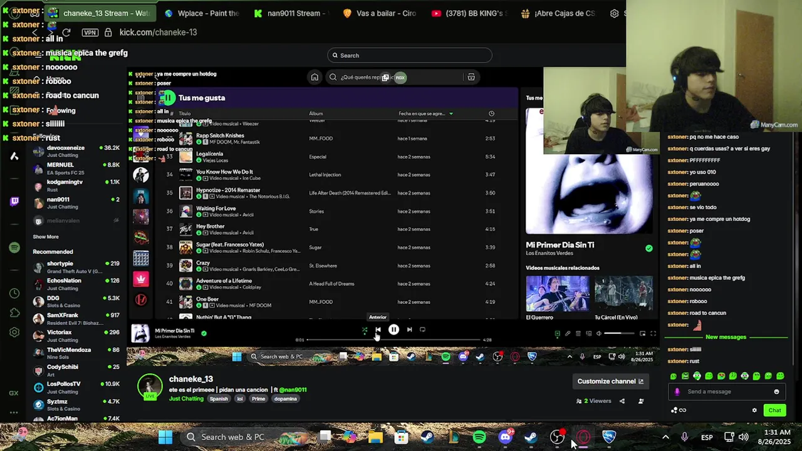Click Windows Start button on bottom taskbar
This screenshot has height=451, width=802.
165,437
